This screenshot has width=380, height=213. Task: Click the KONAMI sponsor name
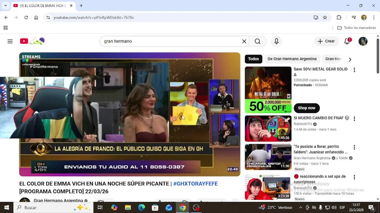point(321,85)
